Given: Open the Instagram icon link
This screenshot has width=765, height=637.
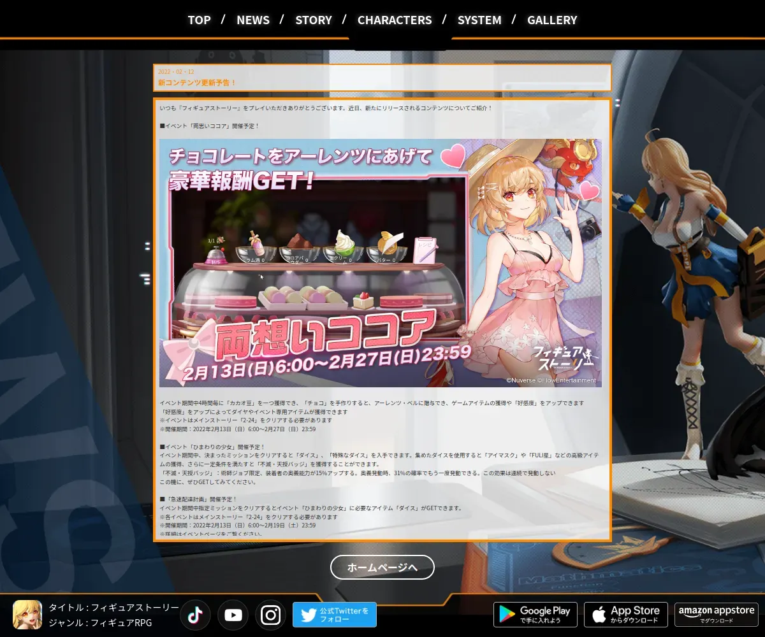Looking at the screenshot, I should 271,615.
